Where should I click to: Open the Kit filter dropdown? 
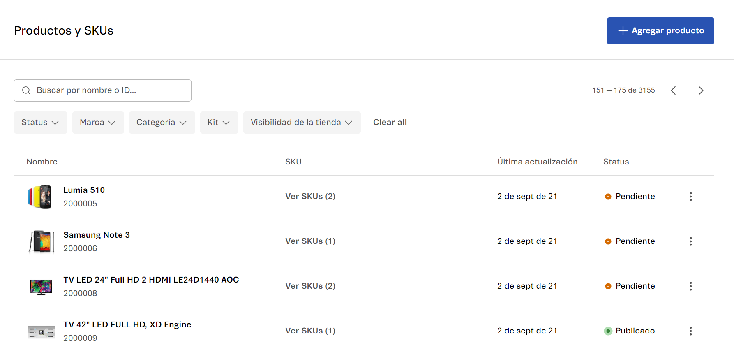coord(219,123)
